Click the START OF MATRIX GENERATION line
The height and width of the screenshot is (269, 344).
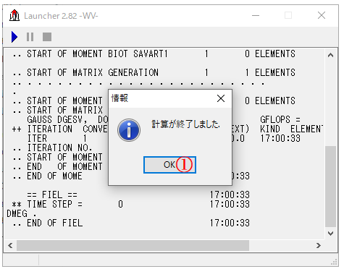coord(154,72)
